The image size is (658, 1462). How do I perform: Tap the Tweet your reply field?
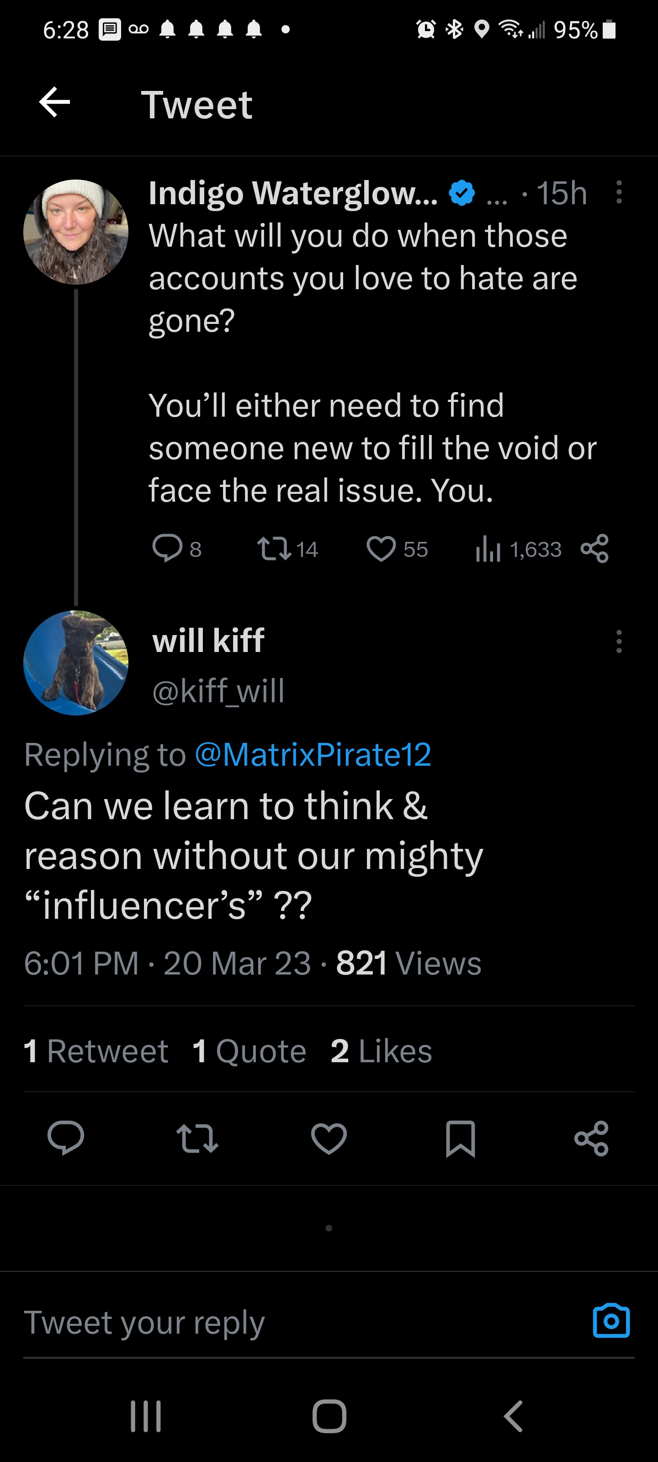pos(284,1322)
